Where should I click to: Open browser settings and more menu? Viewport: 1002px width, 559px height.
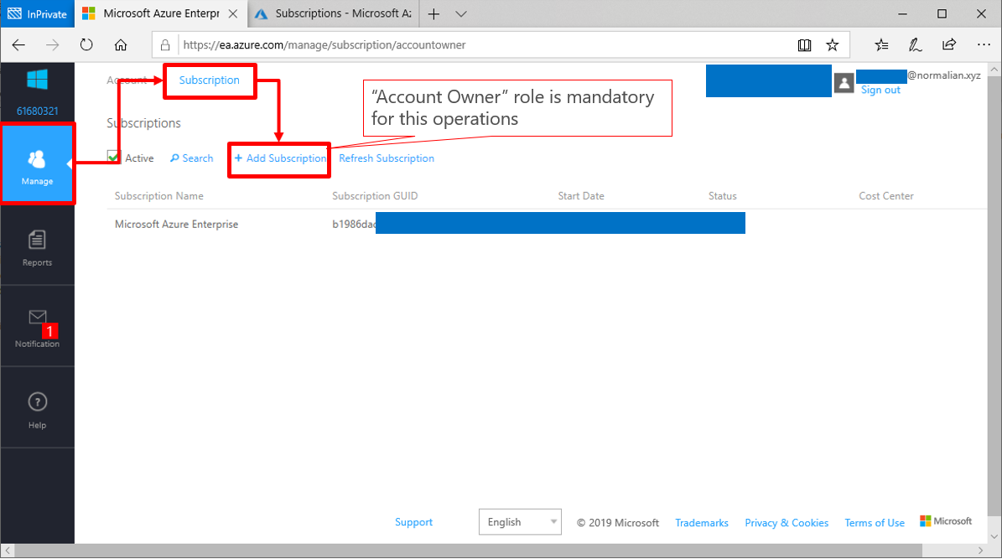[x=984, y=44]
